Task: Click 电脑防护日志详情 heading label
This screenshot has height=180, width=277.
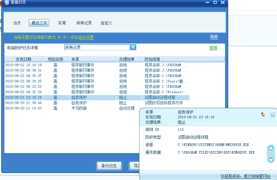Action: point(22,48)
